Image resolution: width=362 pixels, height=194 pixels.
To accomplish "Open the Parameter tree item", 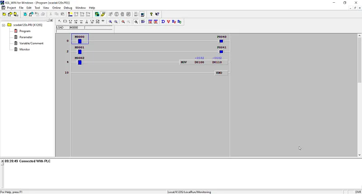I will point(26,37).
